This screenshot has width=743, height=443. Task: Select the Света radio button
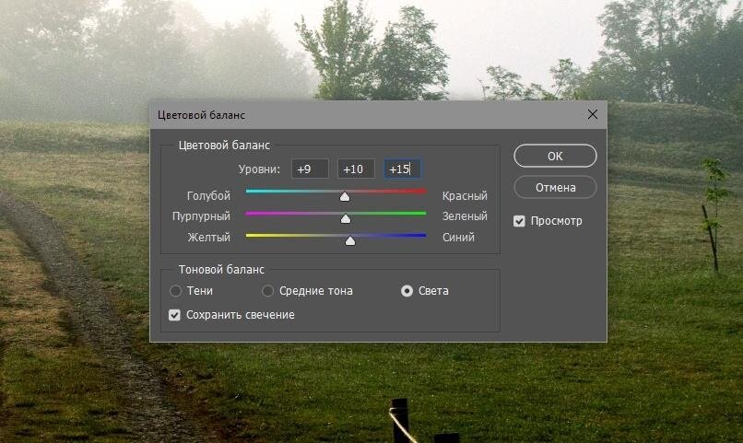(x=407, y=291)
